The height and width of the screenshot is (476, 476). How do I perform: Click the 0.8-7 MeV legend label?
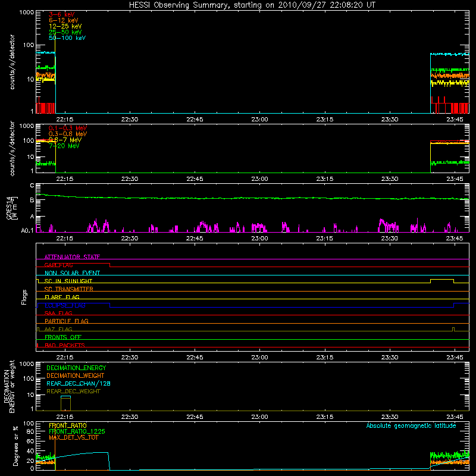[x=65, y=140]
